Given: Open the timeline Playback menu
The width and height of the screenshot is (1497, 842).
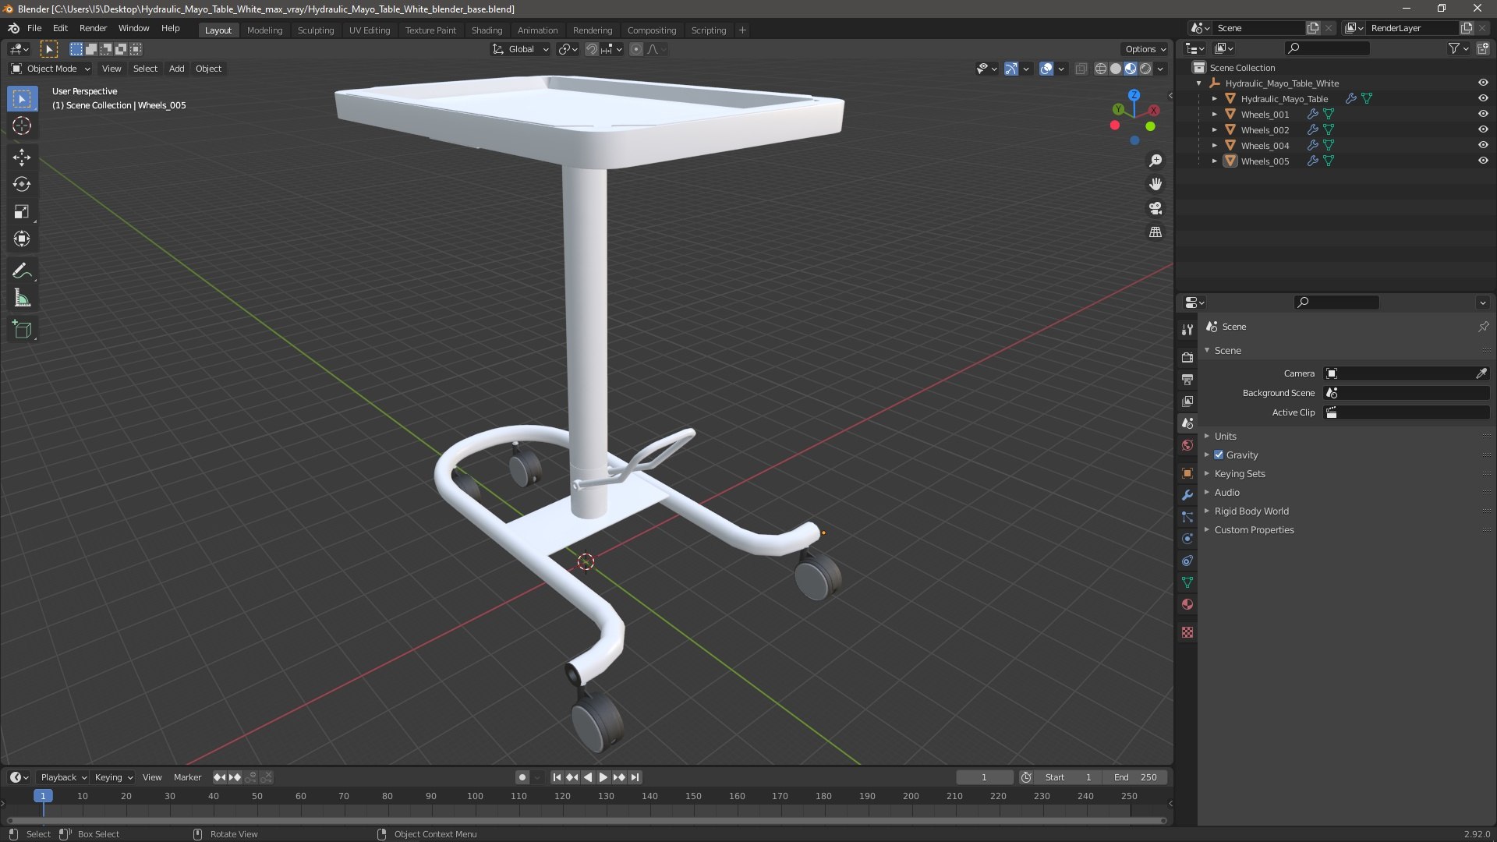Looking at the screenshot, I should click(62, 778).
